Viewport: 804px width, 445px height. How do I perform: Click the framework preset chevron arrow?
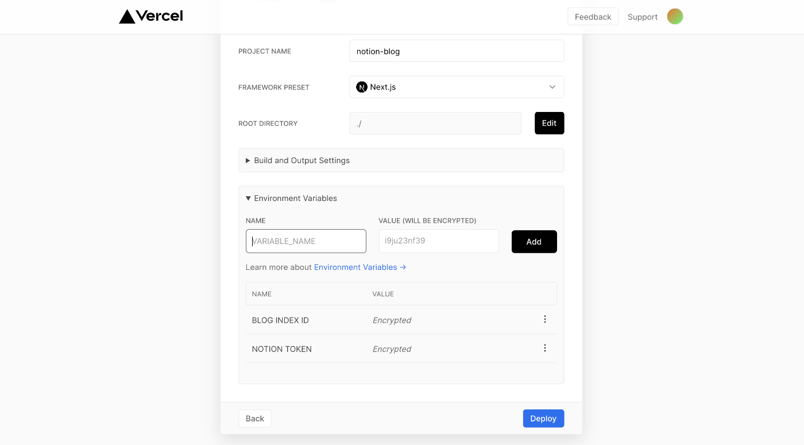552,87
